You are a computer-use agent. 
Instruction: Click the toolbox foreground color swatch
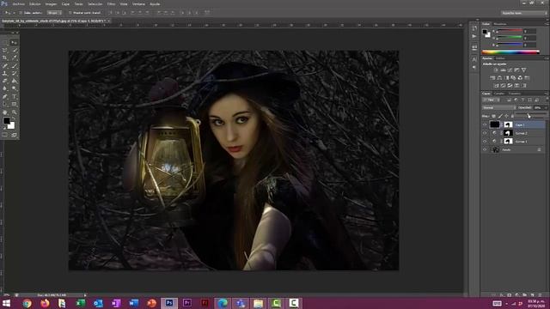[x=6, y=120]
